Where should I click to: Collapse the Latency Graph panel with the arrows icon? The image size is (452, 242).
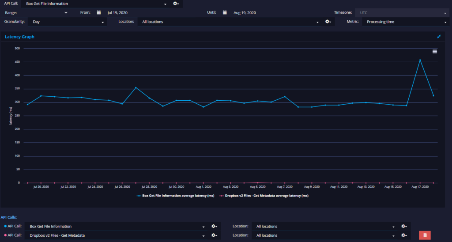tap(439, 37)
